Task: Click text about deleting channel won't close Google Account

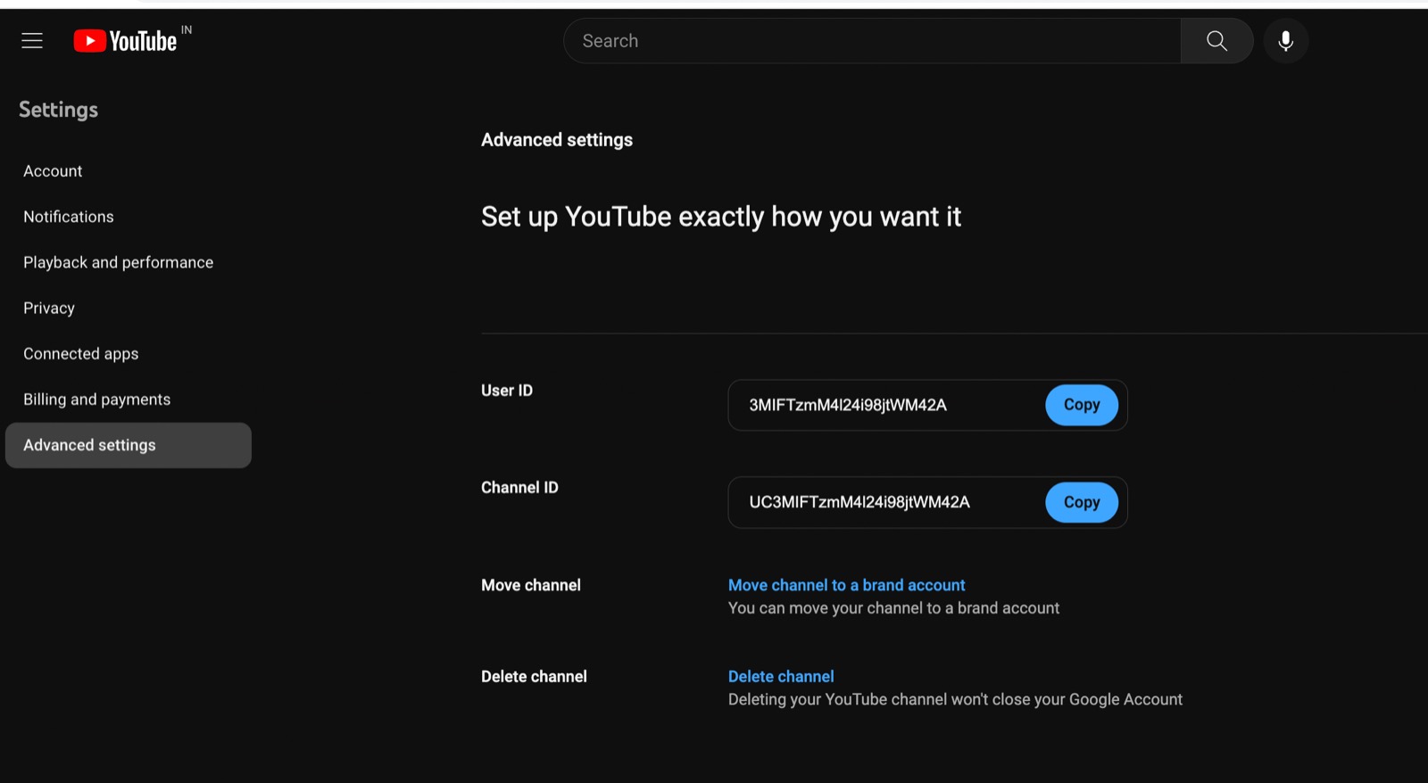Action: click(x=955, y=699)
